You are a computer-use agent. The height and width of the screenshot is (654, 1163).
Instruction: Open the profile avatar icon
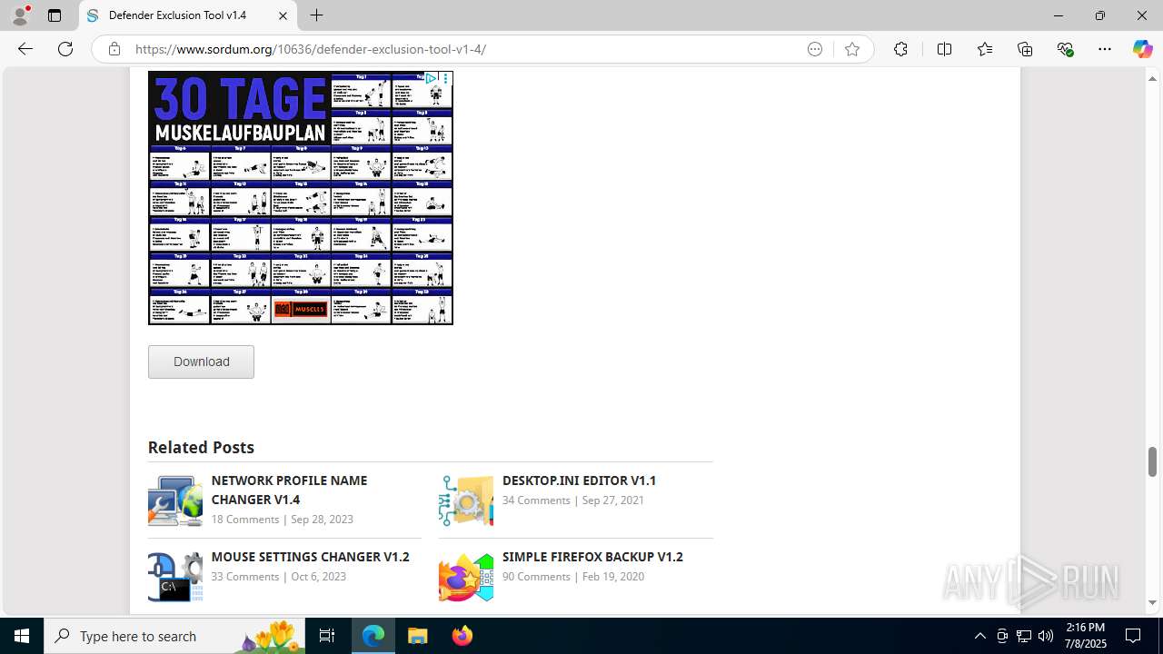(x=20, y=15)
